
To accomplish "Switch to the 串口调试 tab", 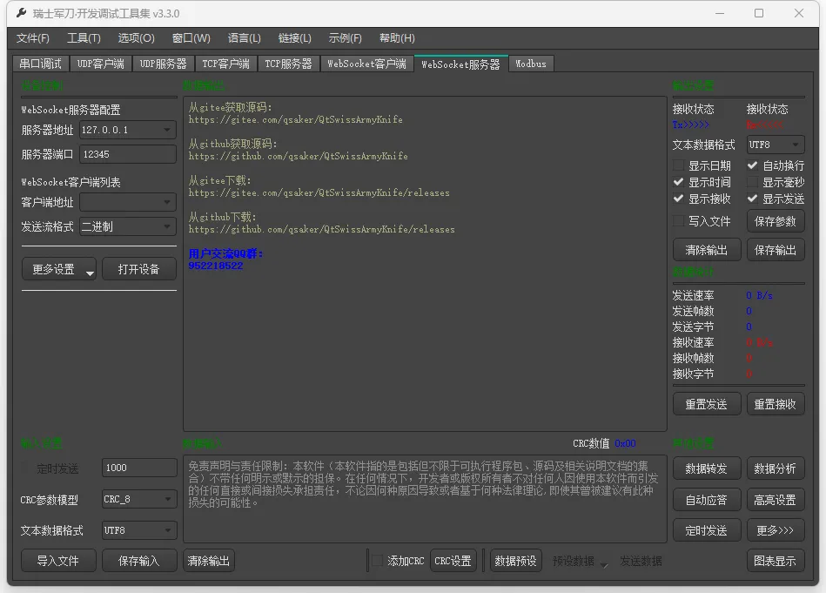I will point(41,64).
